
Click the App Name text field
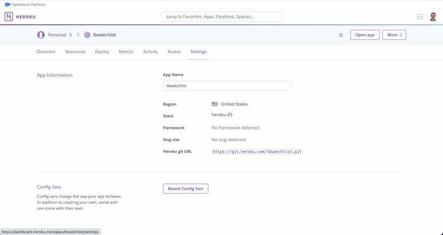[x=227, y=86]
